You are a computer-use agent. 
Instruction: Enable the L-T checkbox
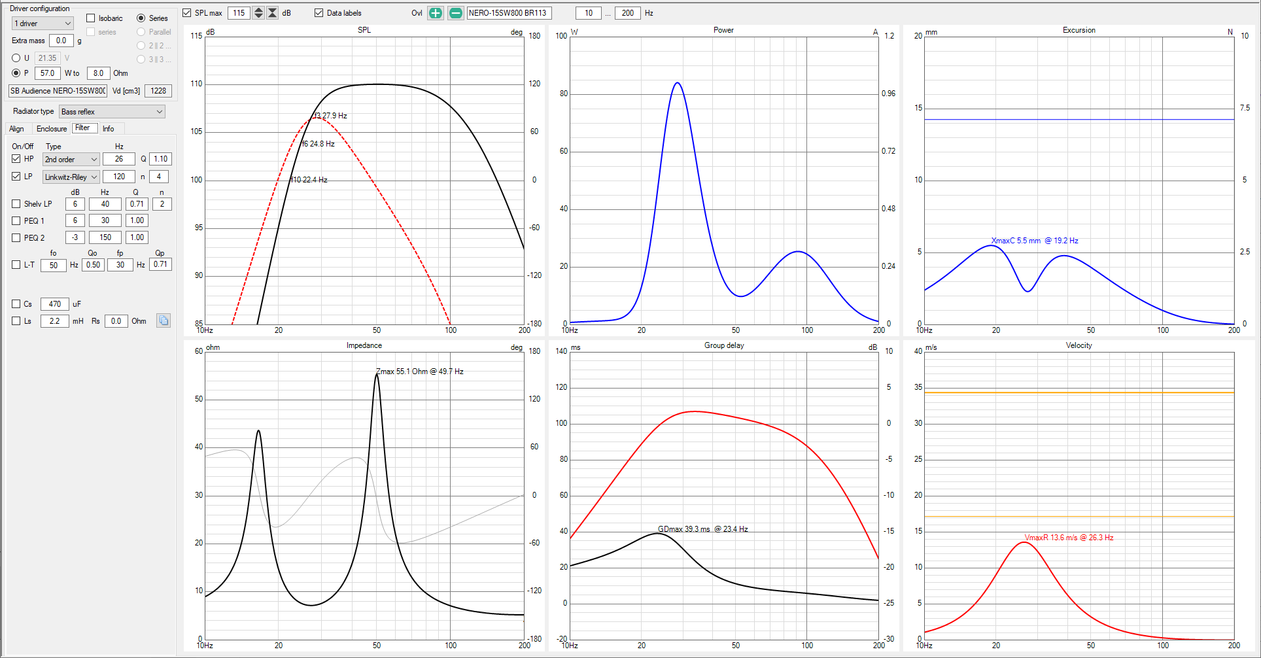[x=16, y=265]
